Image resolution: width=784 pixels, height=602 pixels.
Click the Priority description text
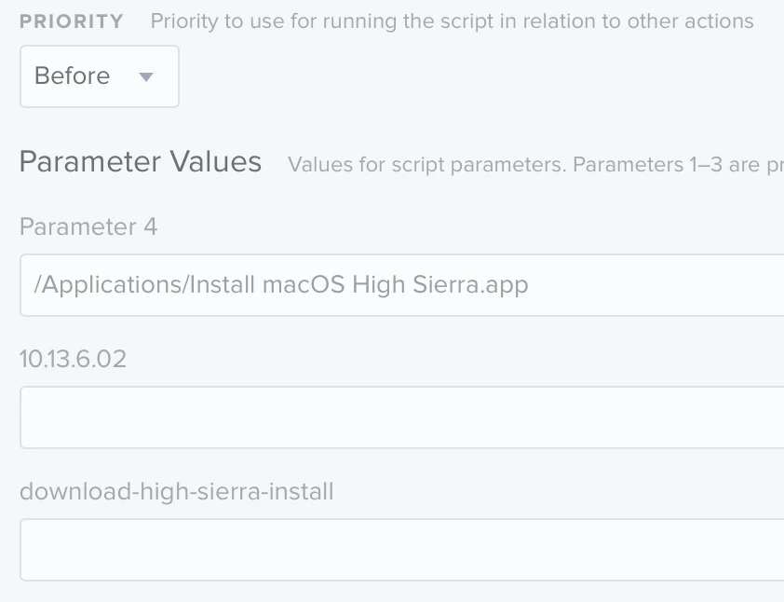coord(452,21)
